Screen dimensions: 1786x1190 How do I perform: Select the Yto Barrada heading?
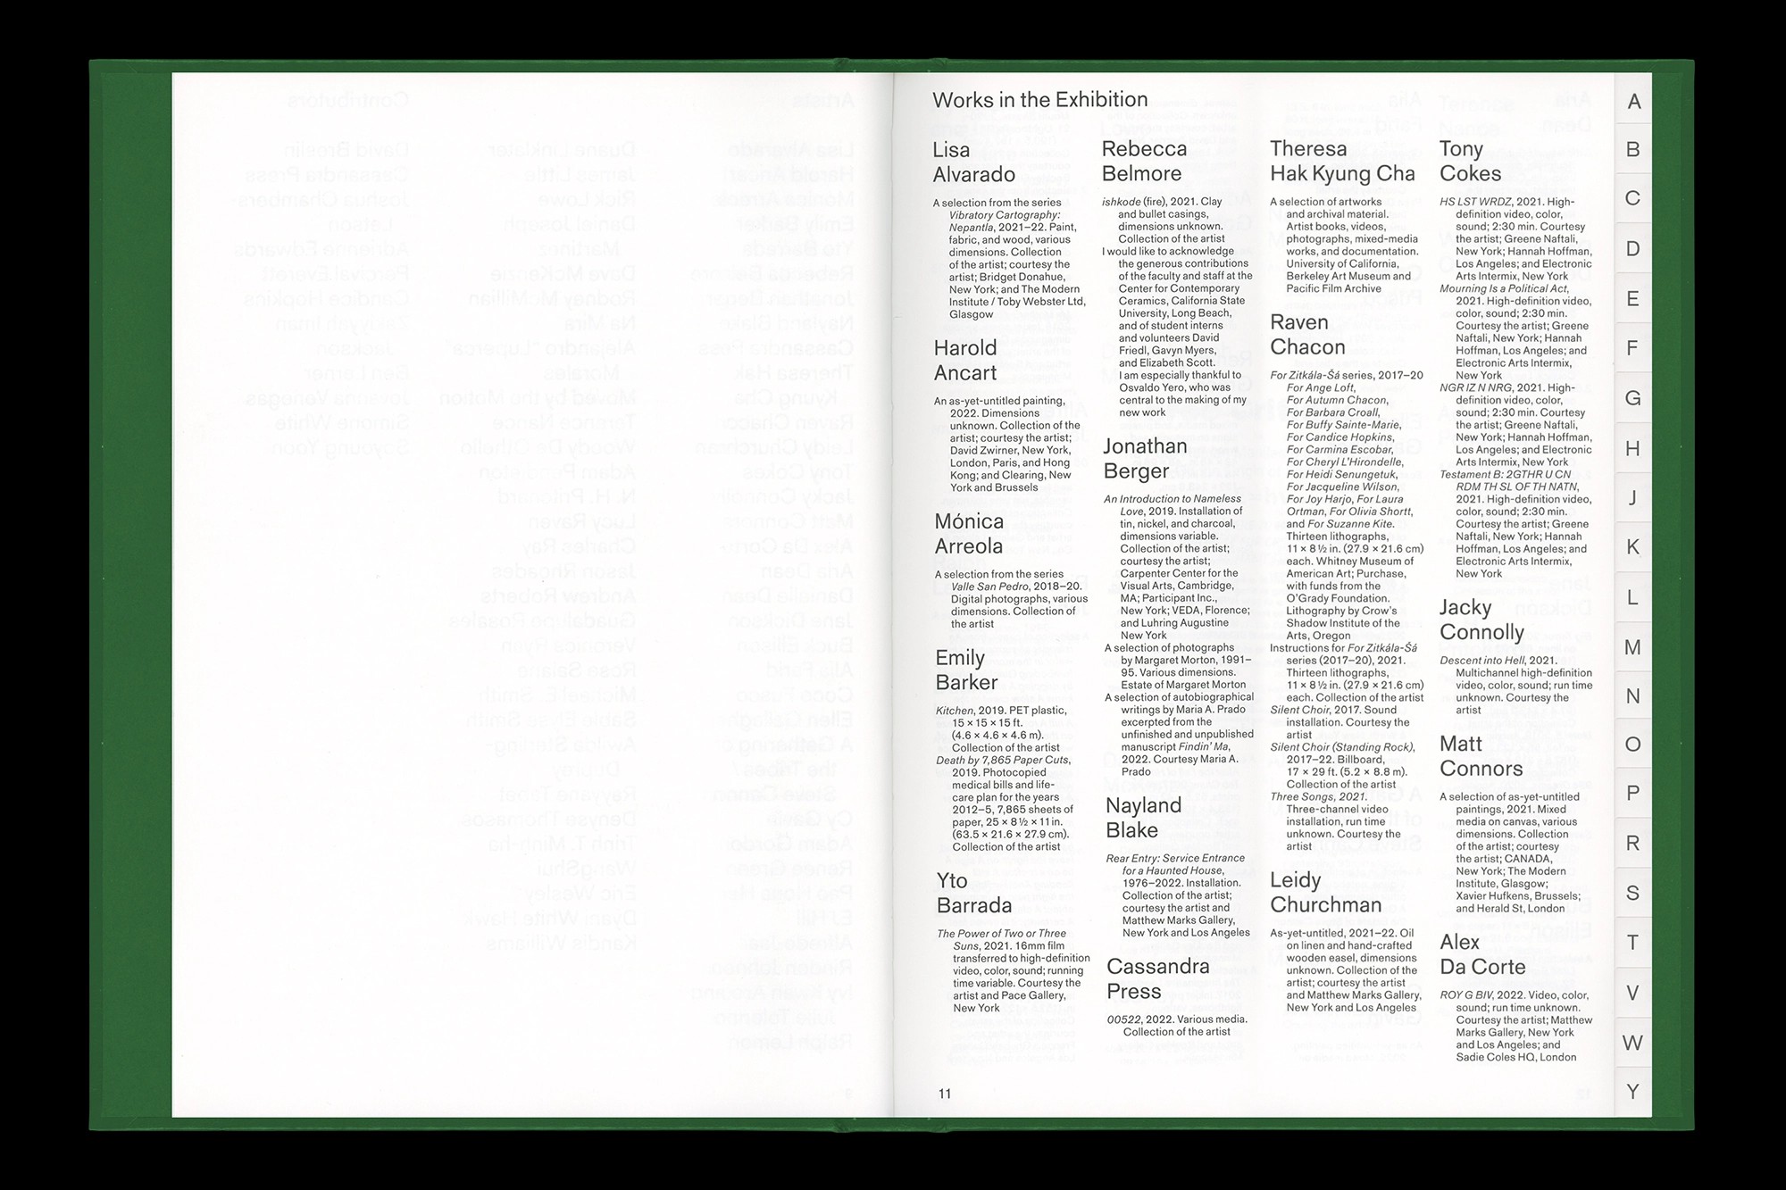[974, 893]
